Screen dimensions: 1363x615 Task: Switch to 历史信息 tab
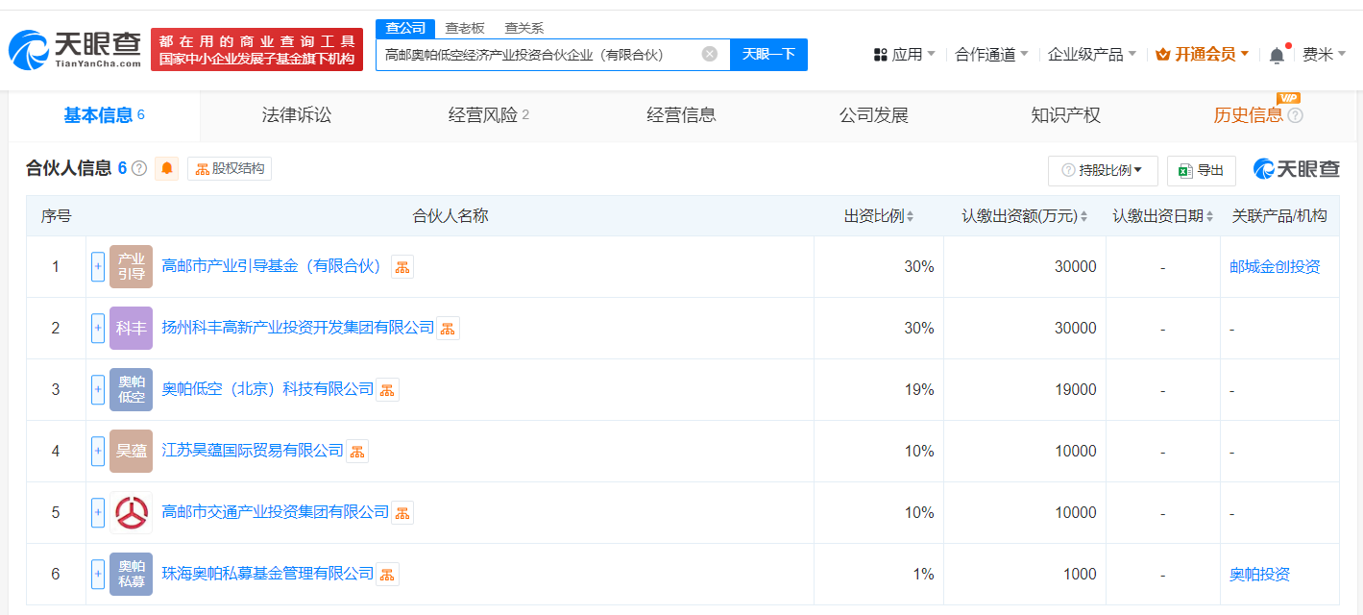click(x=1248, y=116)
